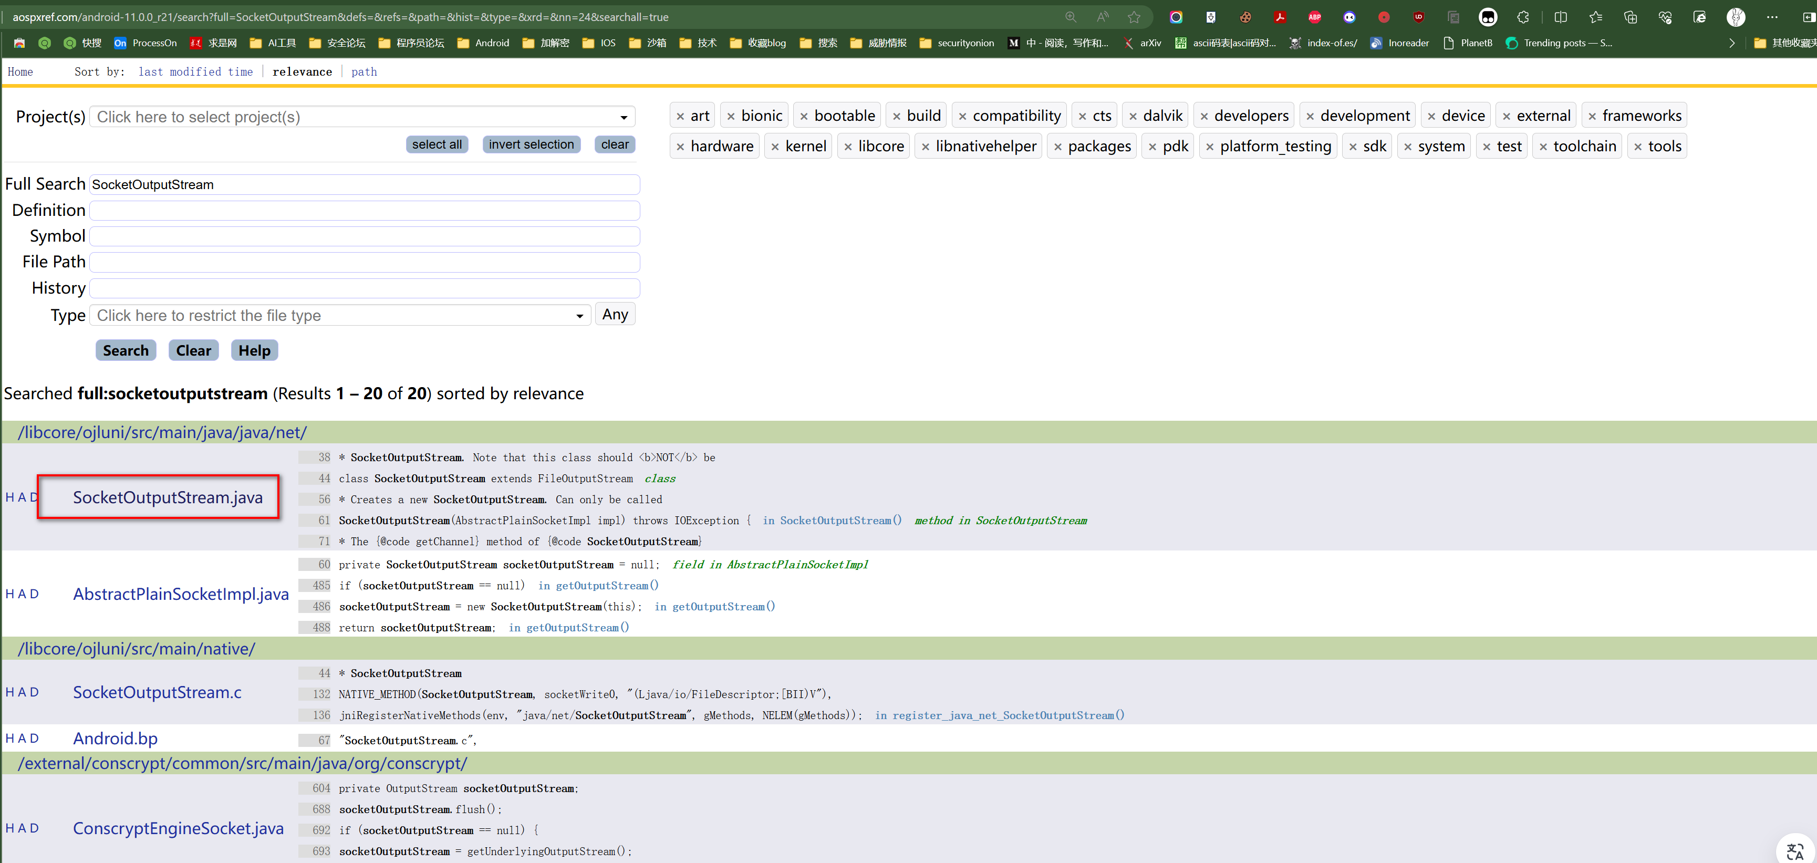
Task: Open ConscryptEngineSocket.java file link
Action: (x=179, y=828)
